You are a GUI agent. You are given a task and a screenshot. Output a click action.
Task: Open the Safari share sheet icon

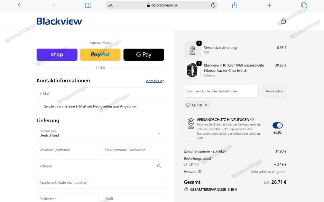(x=234, y=5)
